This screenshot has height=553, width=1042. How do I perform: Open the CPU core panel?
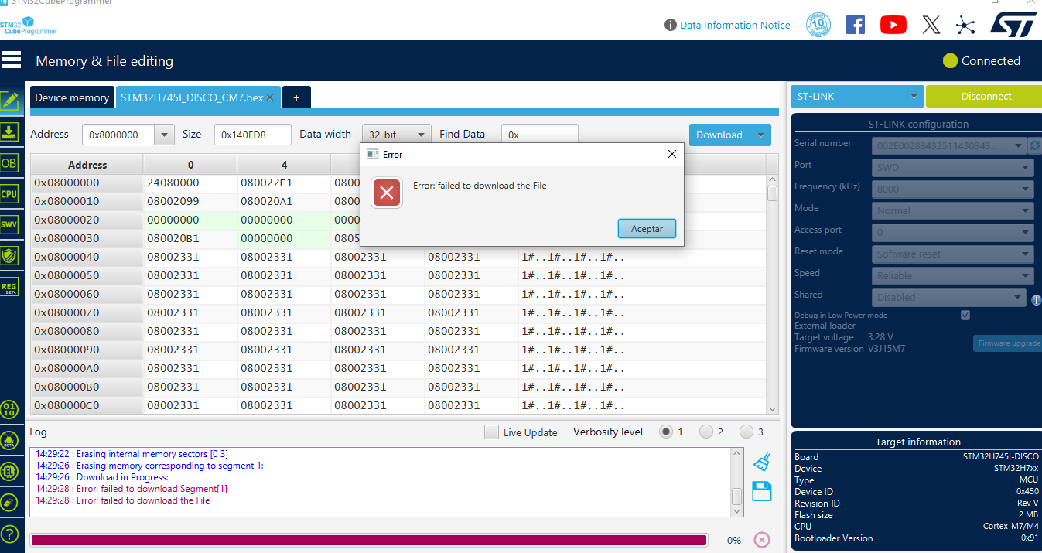[11, 193]
